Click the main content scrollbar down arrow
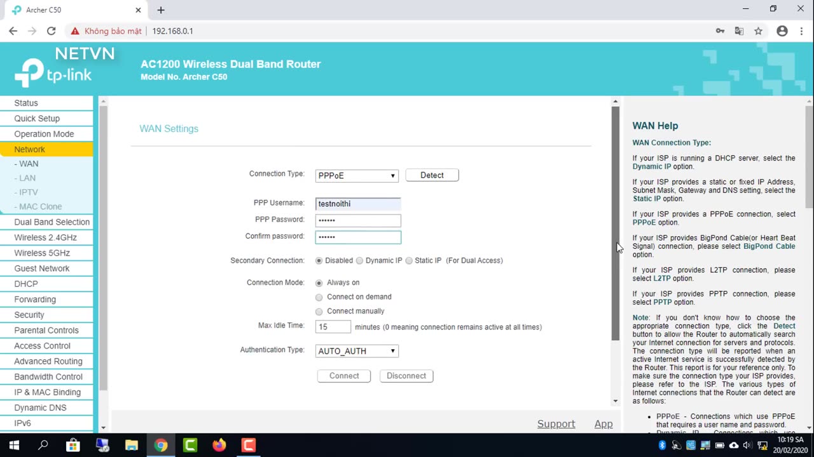This screenshot has height=457, width=814. [615, 401]
